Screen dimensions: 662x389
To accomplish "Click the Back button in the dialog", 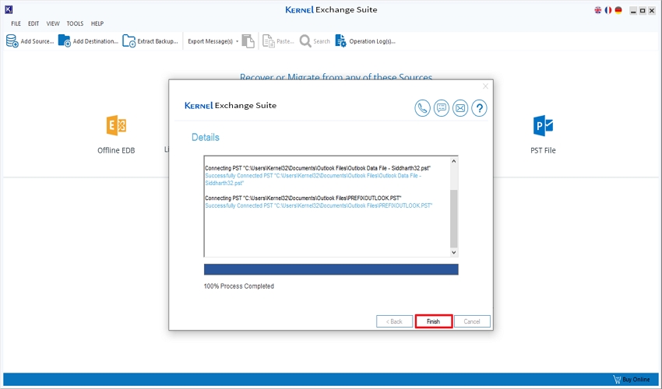I will 394,321.
